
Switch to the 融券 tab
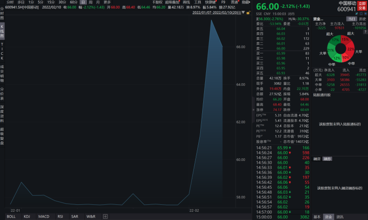(327, 159)
